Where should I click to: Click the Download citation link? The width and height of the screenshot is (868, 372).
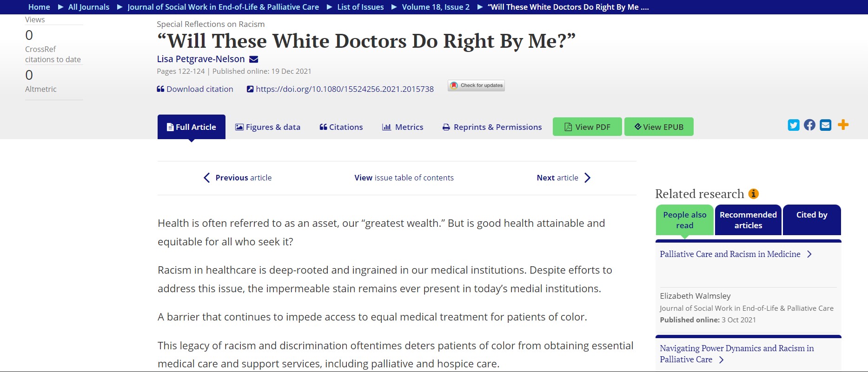(195, 89)
